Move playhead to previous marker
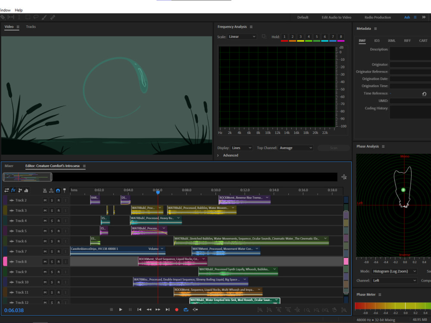 click(x=139, y=310)
